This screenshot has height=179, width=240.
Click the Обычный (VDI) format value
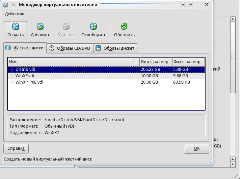point(60,126)
